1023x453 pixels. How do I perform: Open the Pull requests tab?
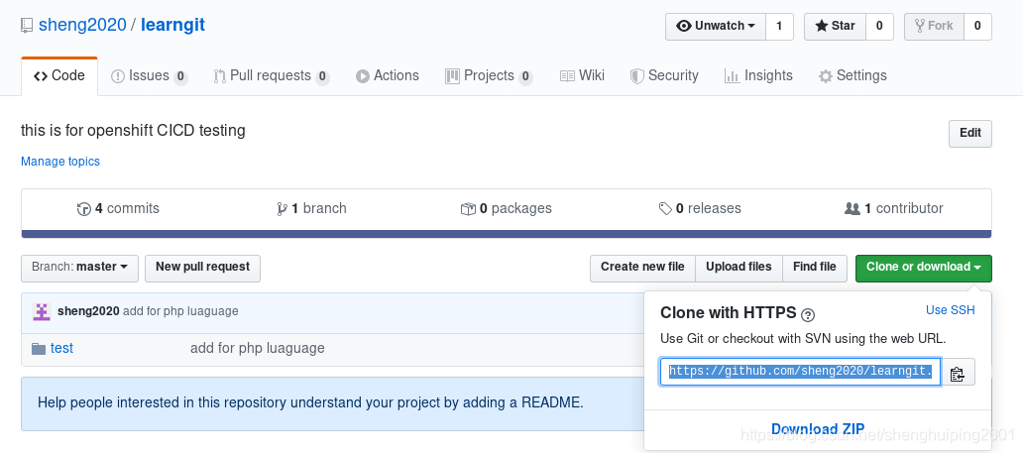tap(271, 76)
